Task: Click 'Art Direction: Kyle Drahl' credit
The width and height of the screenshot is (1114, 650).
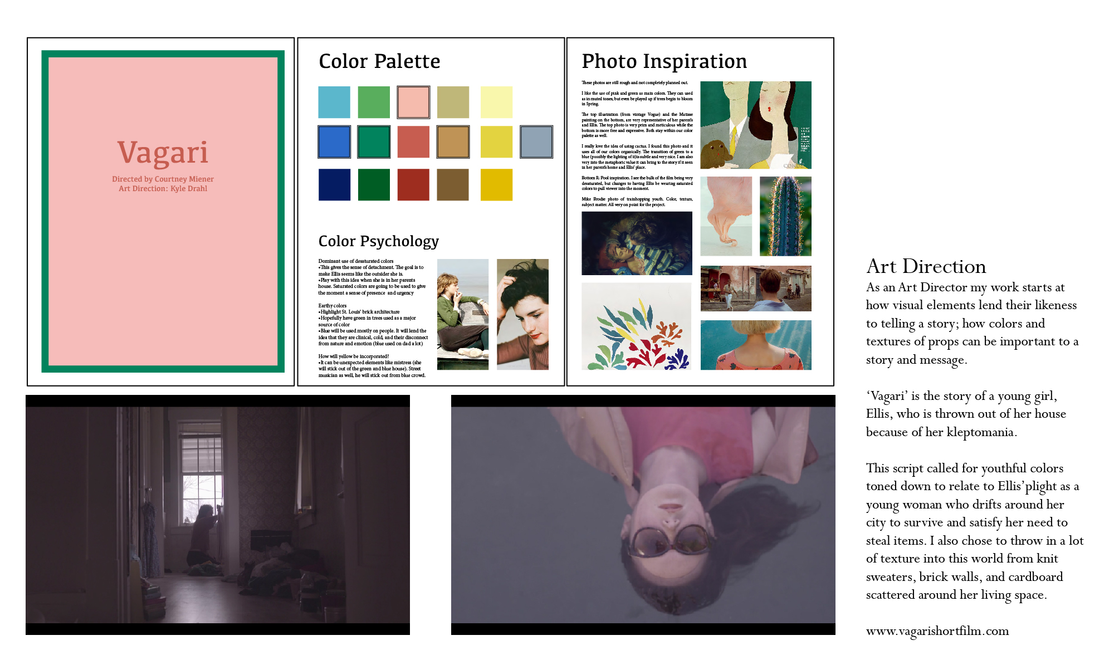Action: pos(163,189)
